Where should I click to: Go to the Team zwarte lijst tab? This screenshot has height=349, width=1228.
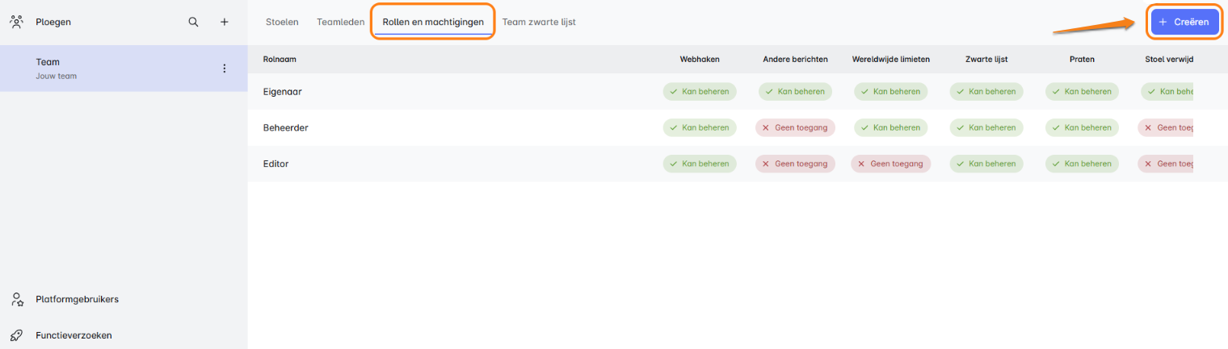coord(539,22)
